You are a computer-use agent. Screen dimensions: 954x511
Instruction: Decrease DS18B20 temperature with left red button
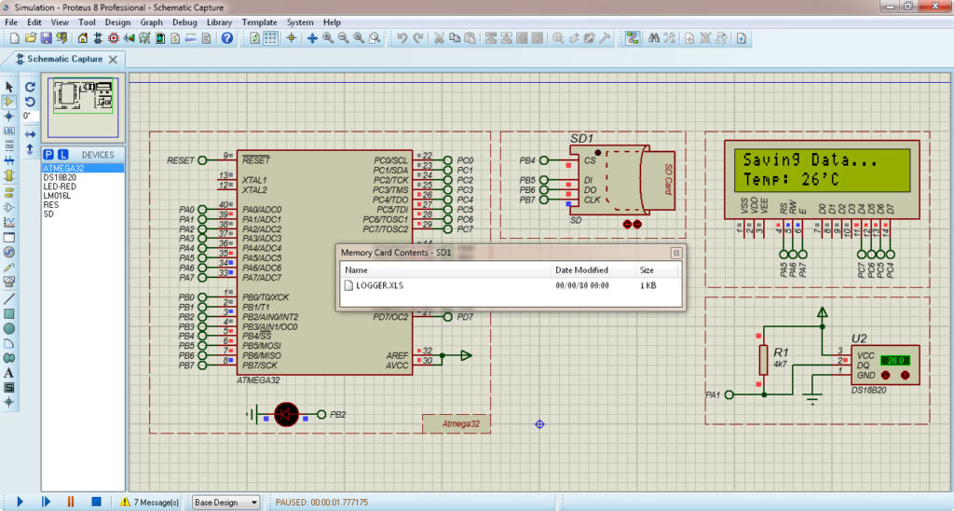point(886,375)
